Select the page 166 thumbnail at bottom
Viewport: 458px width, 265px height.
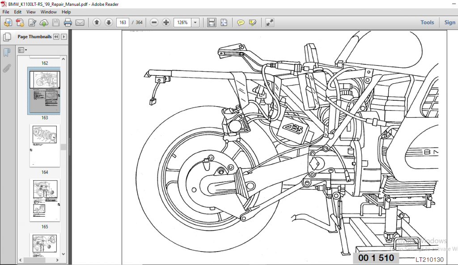click(45, 245)
